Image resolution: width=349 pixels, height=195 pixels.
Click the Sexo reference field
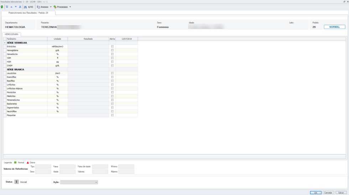(x=43, y=172)
